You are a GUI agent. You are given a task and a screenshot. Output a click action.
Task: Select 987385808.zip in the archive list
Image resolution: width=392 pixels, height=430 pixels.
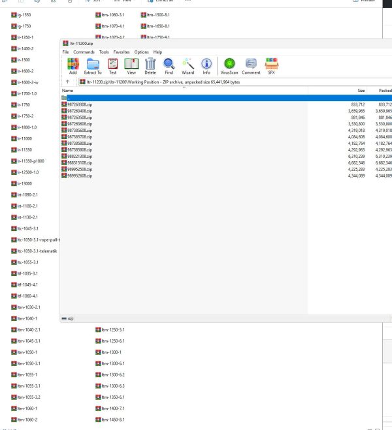click(x=77, y=143)
